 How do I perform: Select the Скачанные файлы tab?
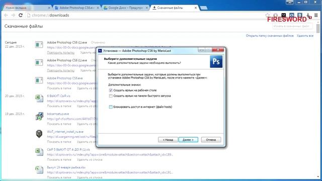coord(174,8)
